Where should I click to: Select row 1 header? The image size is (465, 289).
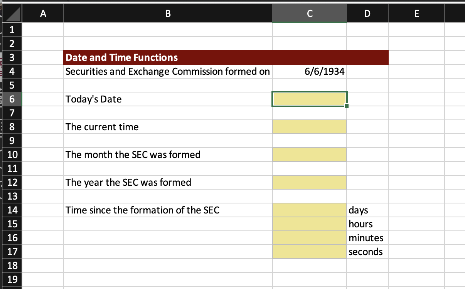coord(12,30)
